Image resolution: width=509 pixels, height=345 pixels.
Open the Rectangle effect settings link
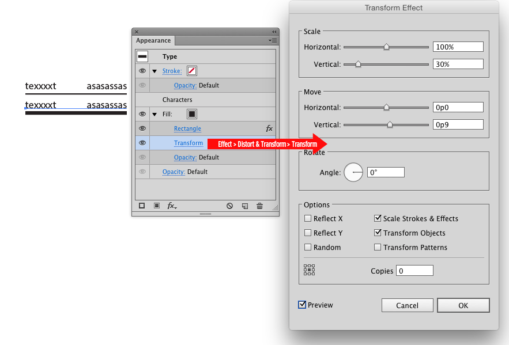tap(187, 128)
